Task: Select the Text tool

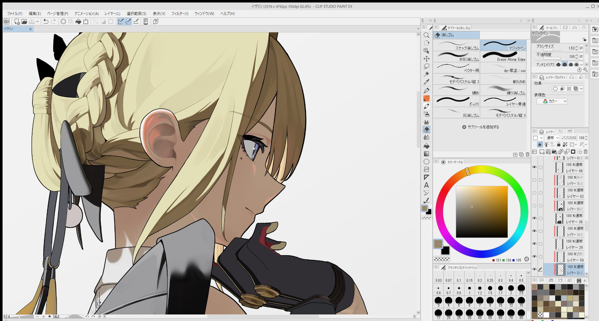Action: (x=426, y=185)
